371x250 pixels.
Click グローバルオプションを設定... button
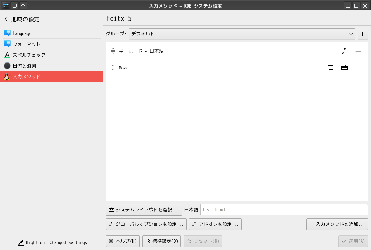tap(146, 224)
